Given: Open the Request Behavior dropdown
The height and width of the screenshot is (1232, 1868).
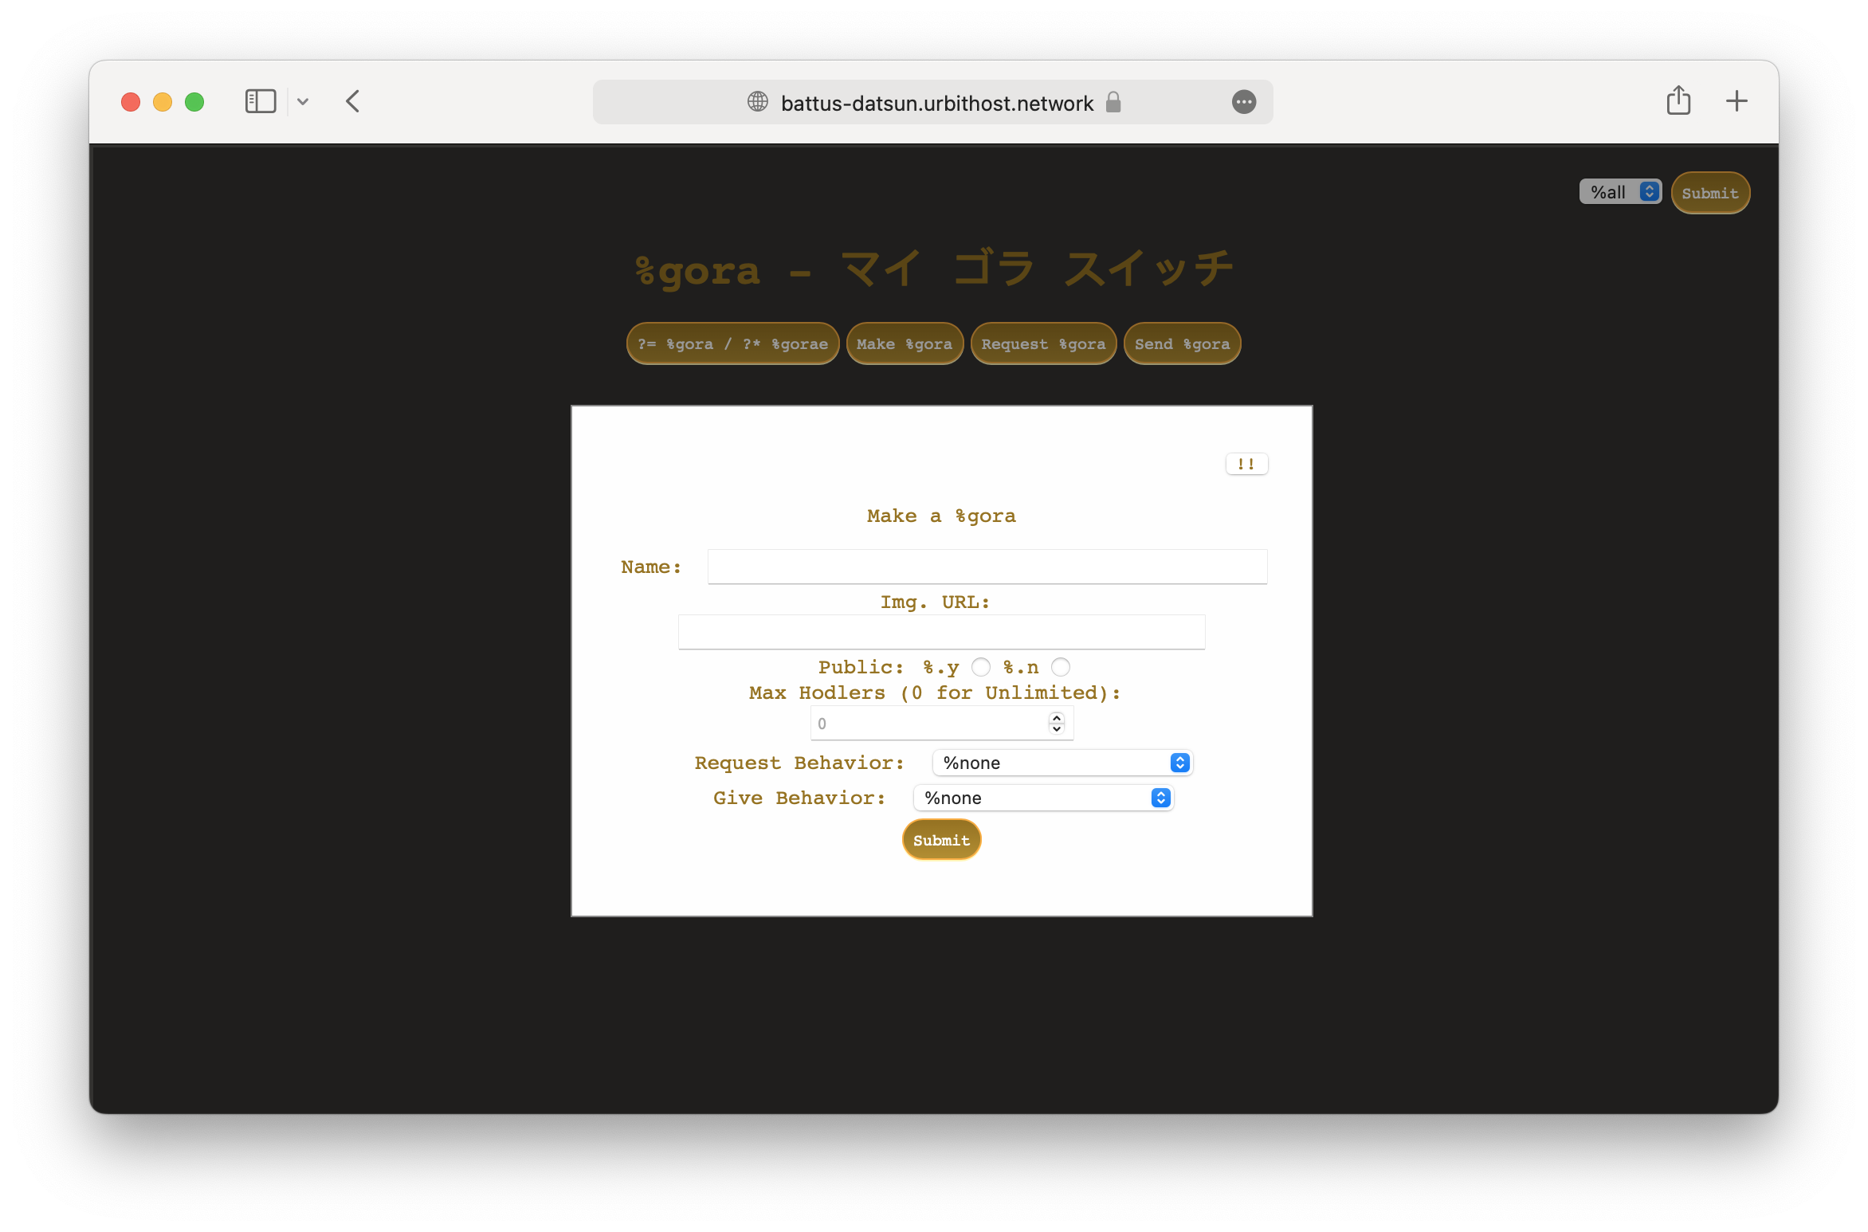Looking at the screenshot, I should (1062, 763).
